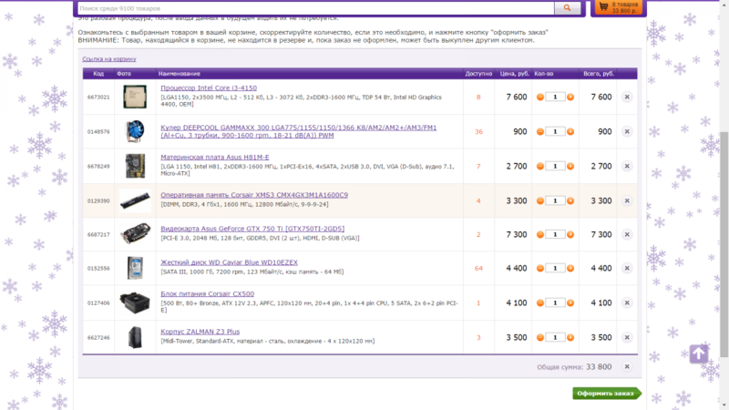Edit quantity field for Corsair XMS3 memory
The height and width of the screenshot is (410, 729).
coord(555,200)
